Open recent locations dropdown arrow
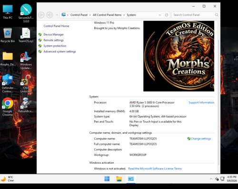 [x=57, y=15]
